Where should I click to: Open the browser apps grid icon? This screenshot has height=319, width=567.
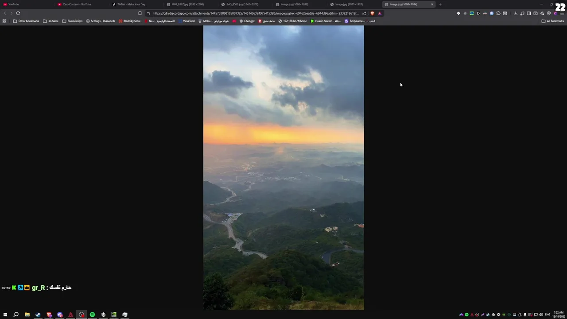click(4, 21)
